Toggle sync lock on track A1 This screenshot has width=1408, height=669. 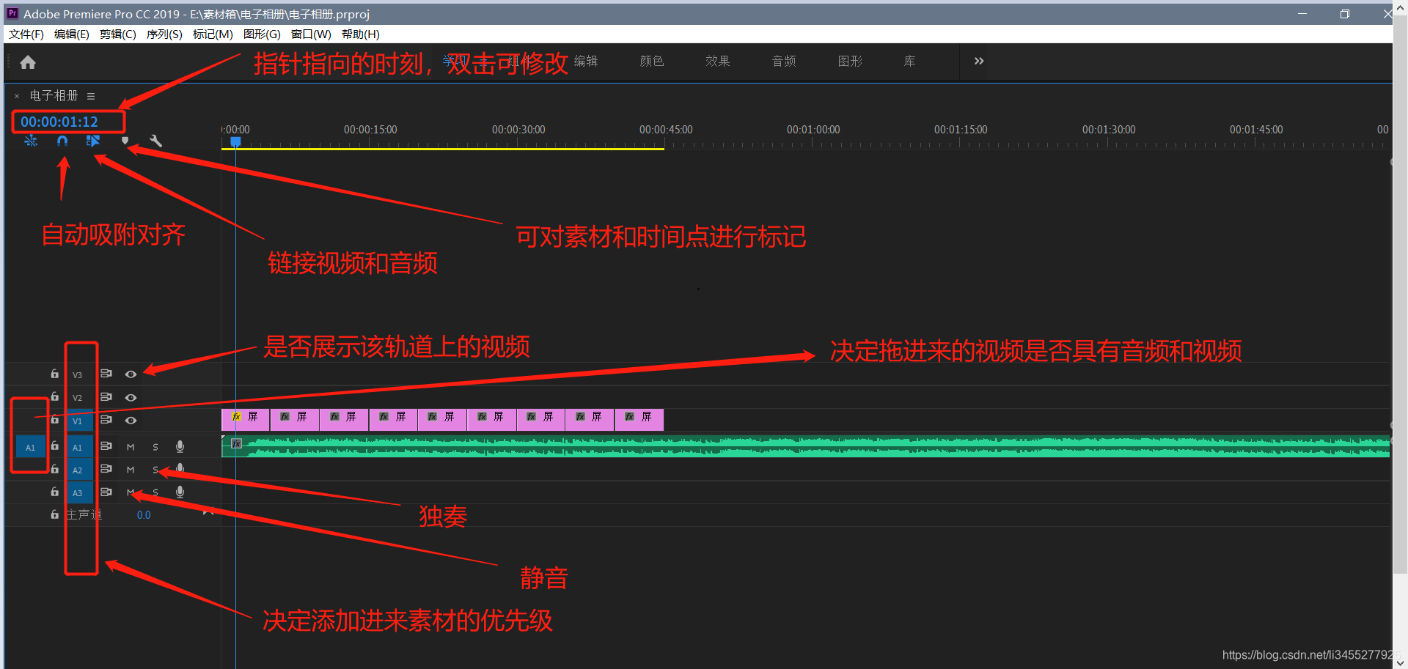click(106, 446)
